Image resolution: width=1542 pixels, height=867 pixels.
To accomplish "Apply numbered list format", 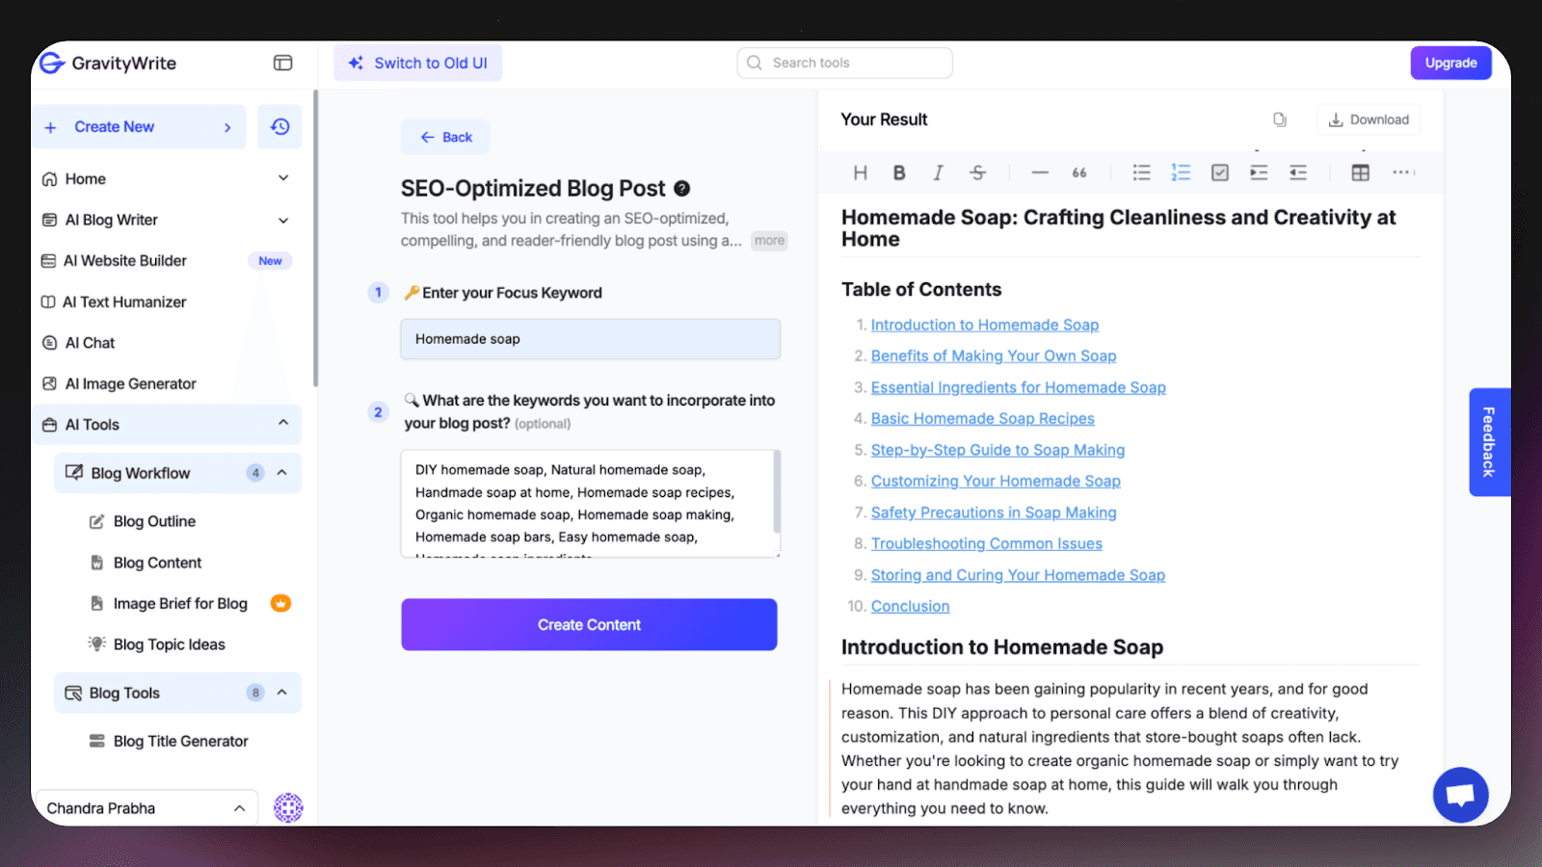I will click(x=1181, y=172).
